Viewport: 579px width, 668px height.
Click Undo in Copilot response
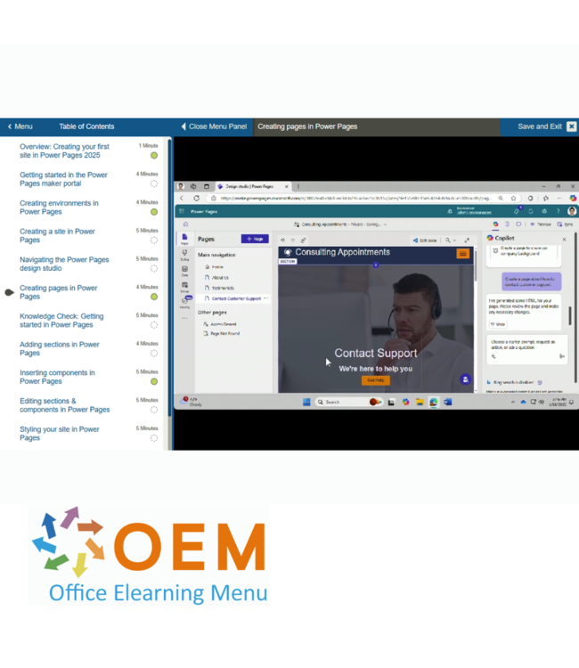pos(498,324)
